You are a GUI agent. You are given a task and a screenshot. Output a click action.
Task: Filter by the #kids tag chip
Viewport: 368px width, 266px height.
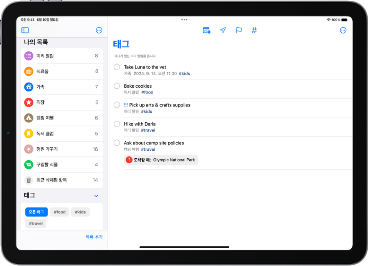[x=80, y=212]
